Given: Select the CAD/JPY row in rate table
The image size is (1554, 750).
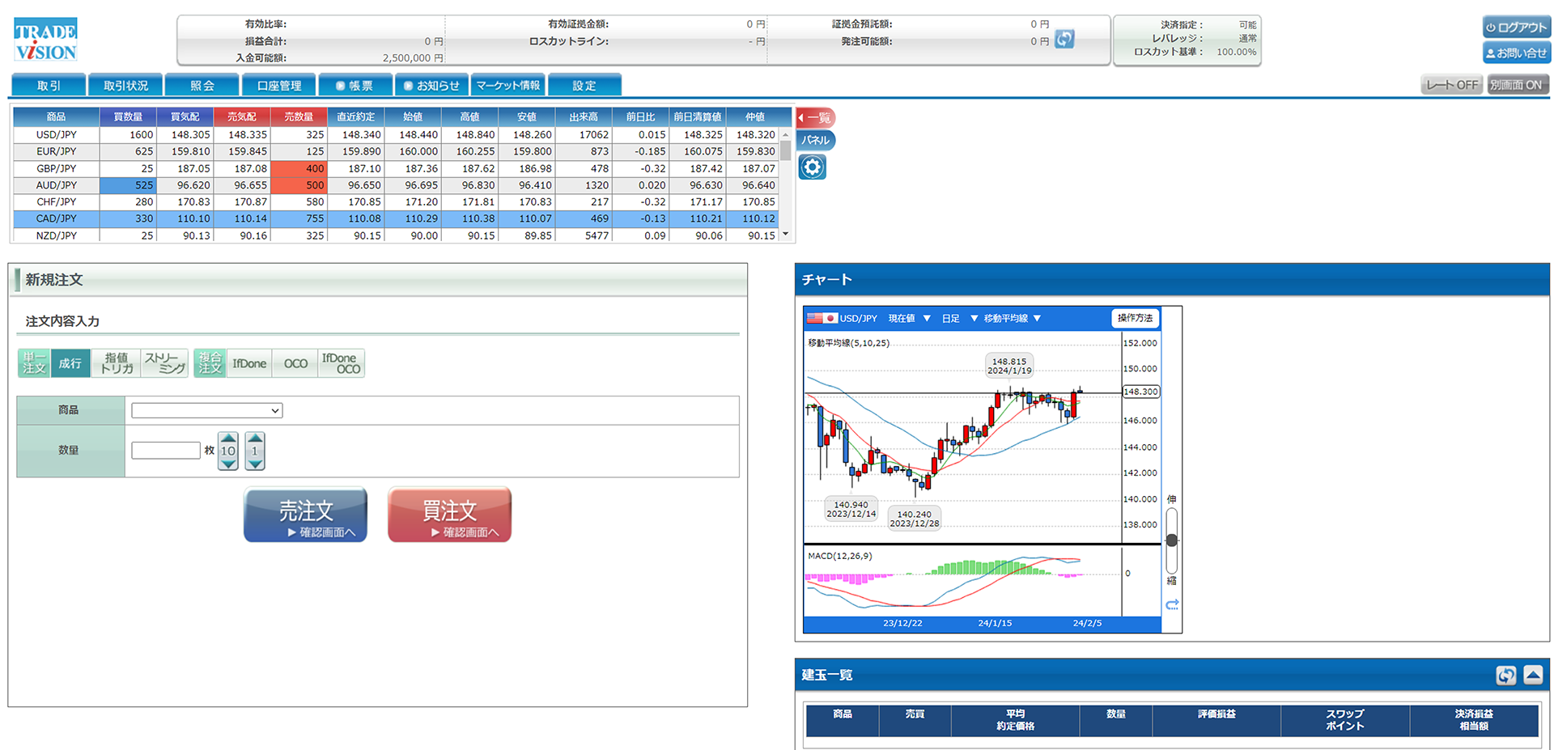Looking at the screenshot, I should tap(396, 218).
